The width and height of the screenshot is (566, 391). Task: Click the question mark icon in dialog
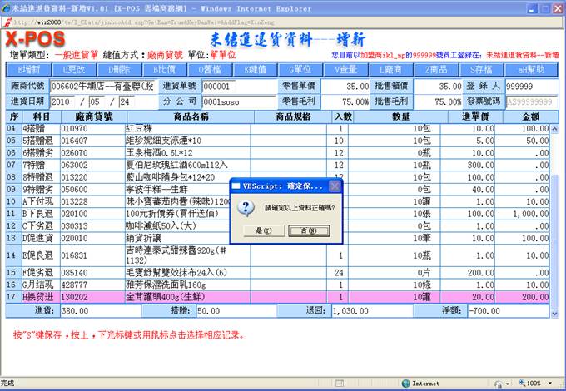[x=246, y=208]
